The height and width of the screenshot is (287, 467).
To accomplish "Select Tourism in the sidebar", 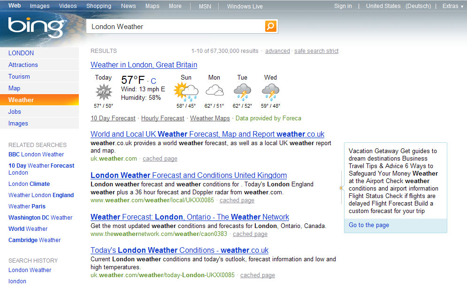I will [x=39, y=76].
